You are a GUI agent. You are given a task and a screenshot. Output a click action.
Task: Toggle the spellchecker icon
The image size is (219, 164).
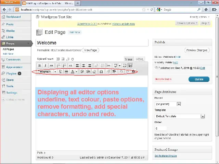click(116, 65)
